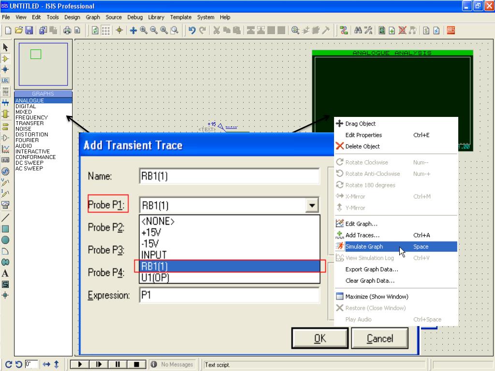Select the 2D line drawing tool
Image resolution: width=495 pixels, height=371 pixels.
pos(5,217)
